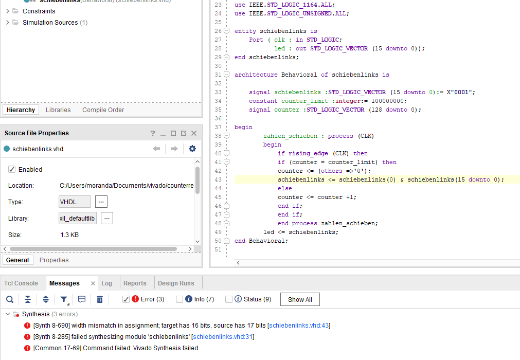This screenshot has width=520, height=360.
Task: Click the Show All button
Action: (300, 299)
